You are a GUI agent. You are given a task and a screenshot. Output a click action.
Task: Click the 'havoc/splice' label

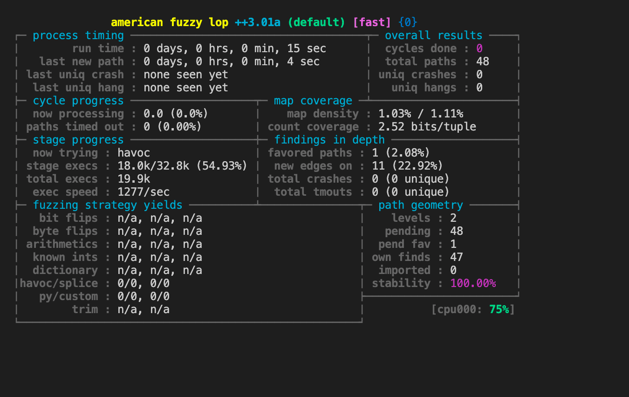point(59,283)
